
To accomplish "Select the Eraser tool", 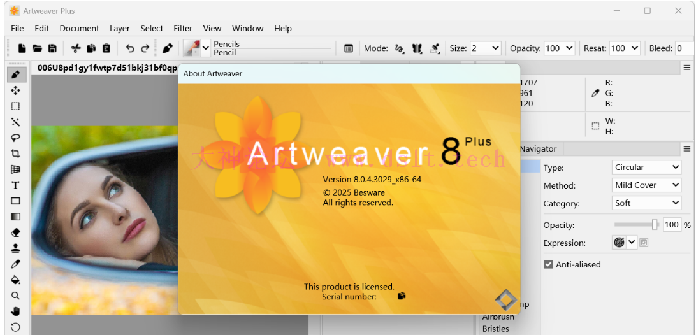I will [15, 232].
